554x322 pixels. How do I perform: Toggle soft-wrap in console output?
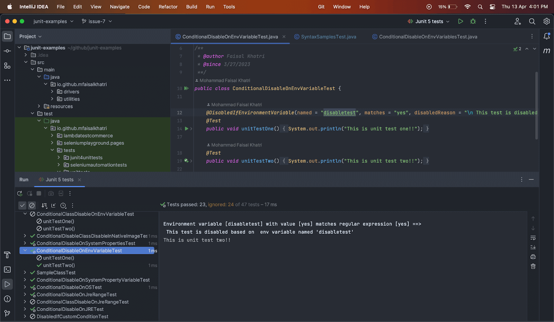pyautogui.click(x=533, y=238)
